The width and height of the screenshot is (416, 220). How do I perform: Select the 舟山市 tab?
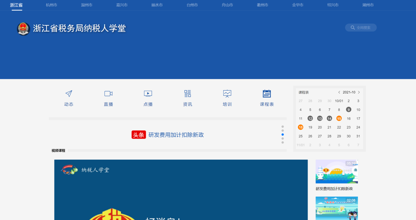pos(227,5)
